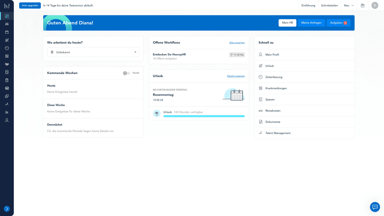The image size is (384, 216).
Task: Open the chat support bubble
Action: [375, 207]
